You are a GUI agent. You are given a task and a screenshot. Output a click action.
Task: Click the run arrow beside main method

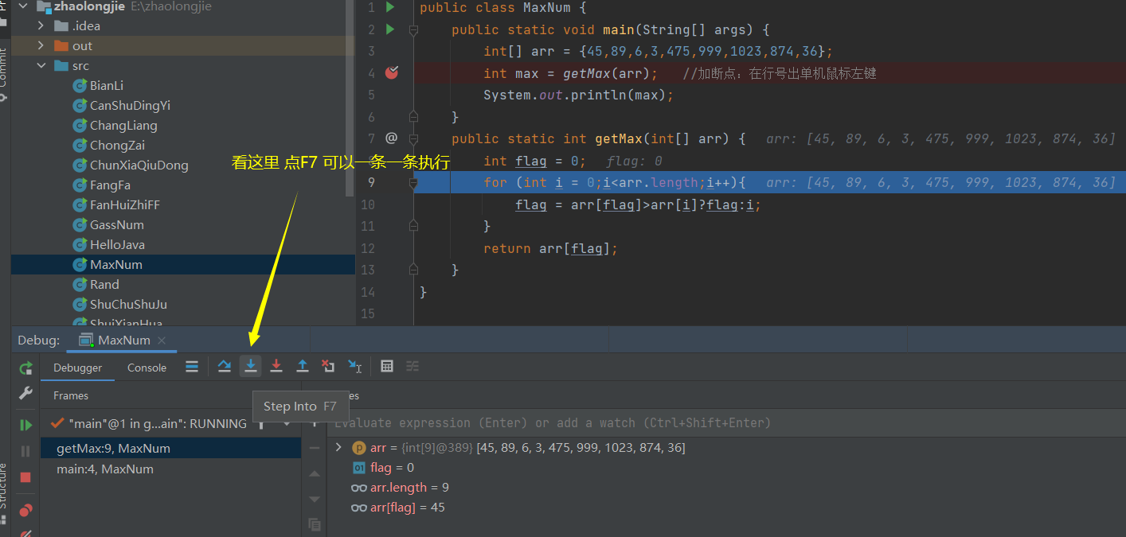(390, 29)
